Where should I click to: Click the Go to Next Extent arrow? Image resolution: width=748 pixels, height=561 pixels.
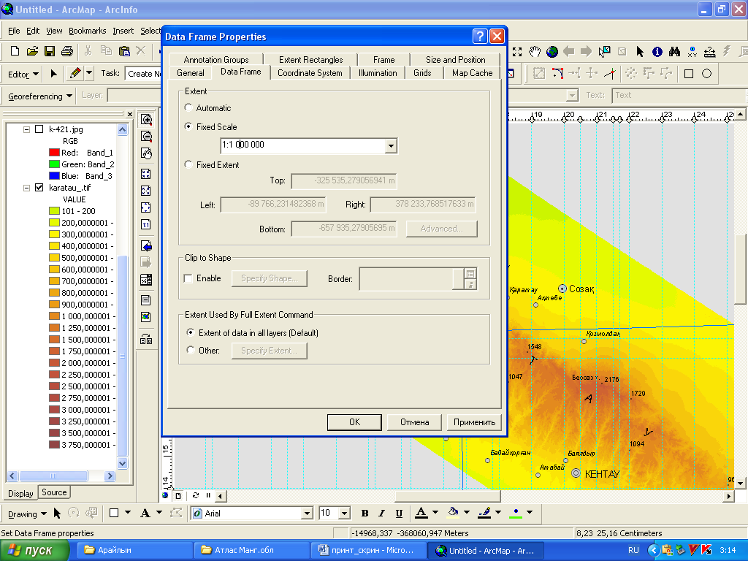click(x=586, y=51)
